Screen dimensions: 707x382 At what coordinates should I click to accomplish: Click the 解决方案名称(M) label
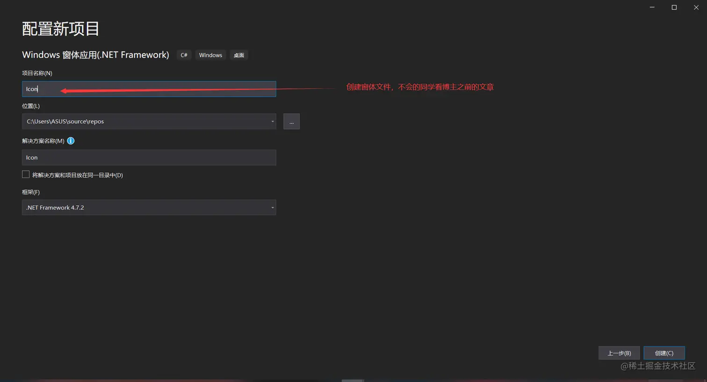[43, 141]
